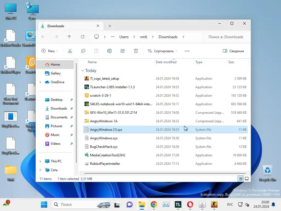Collapse the Today group
Viewport: 281px width, 211px height.
(x=83, y=71)
